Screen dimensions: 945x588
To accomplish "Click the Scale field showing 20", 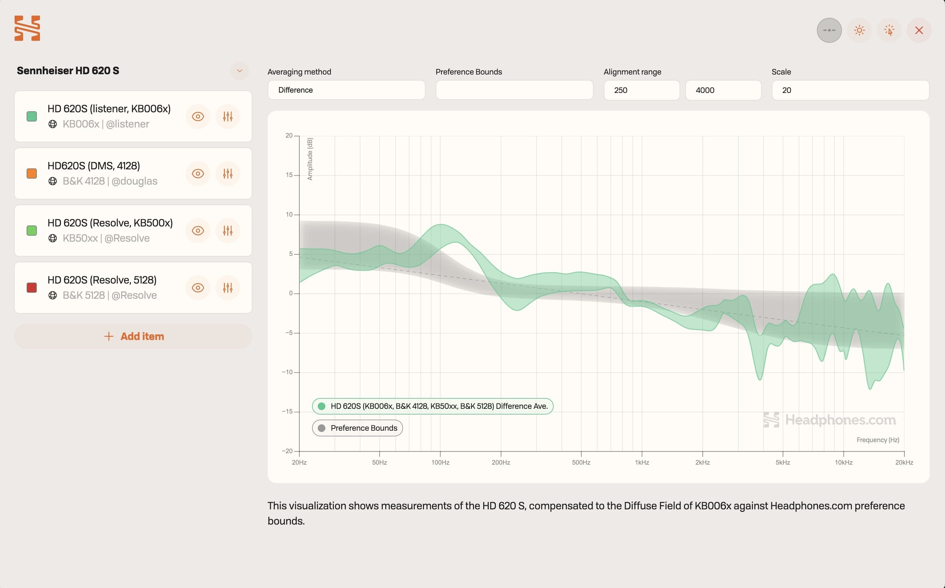I will 850,90.
